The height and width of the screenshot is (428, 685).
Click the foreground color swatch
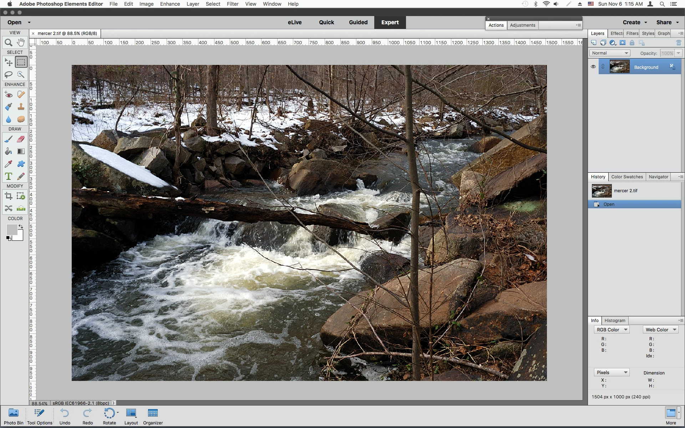11,229
